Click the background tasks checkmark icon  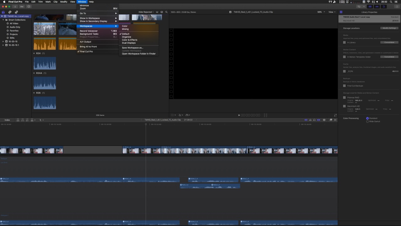[x=29, y=6]
